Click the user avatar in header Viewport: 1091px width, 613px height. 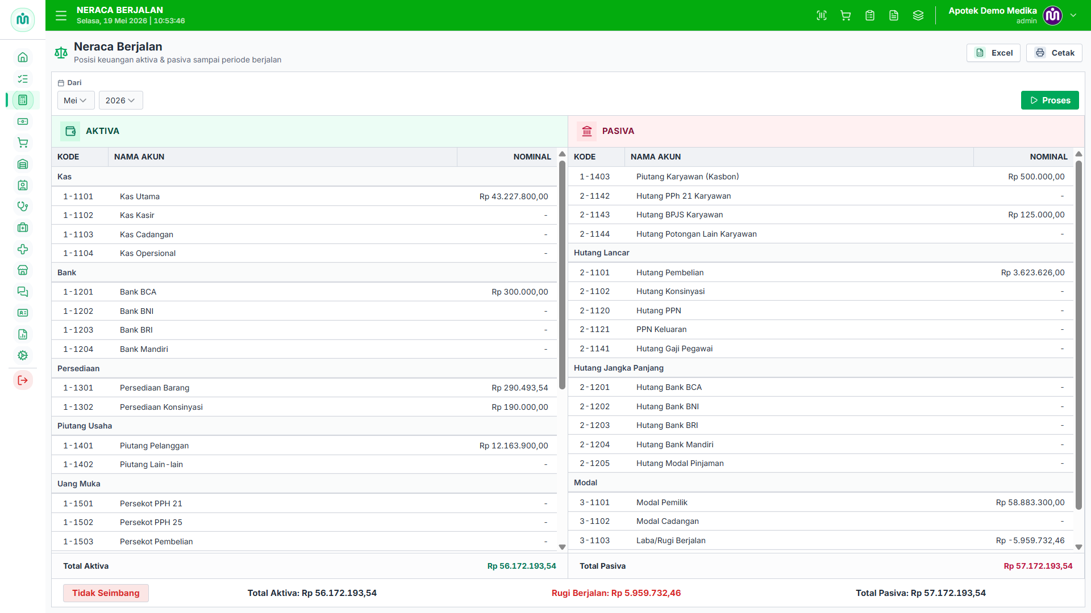(1053, 15)
